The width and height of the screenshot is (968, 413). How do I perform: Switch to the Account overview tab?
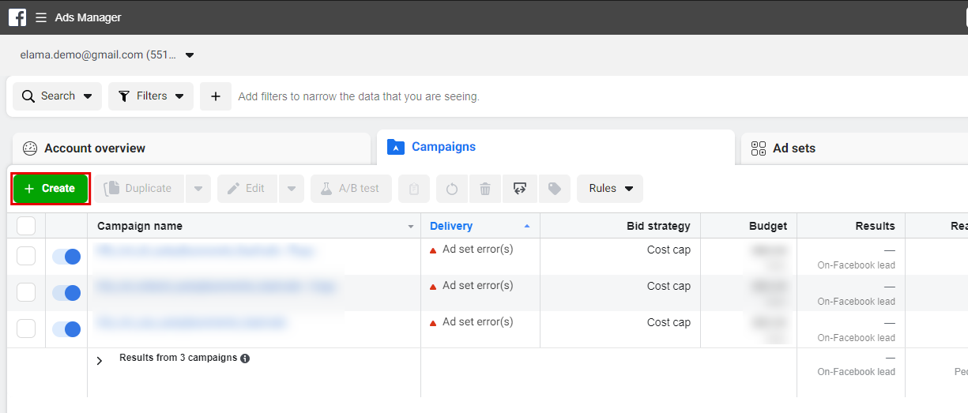pyautogui.click(x=191, y=148)
